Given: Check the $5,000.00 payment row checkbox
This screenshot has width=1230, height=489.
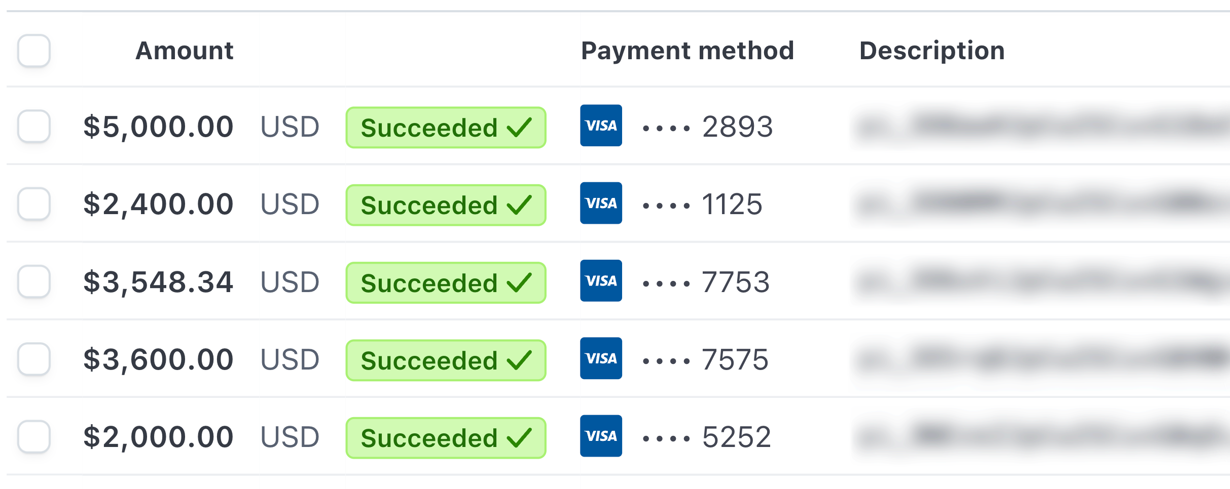Looking at the screenshot, I should coord(34,126).
